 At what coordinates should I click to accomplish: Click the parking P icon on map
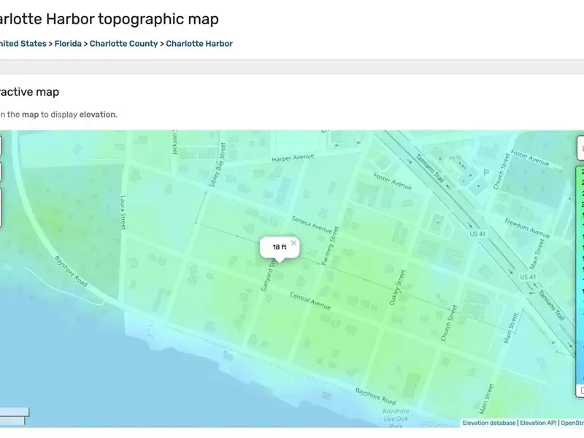click(485, 173)
